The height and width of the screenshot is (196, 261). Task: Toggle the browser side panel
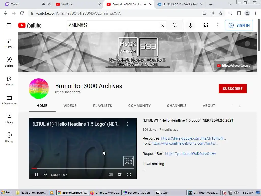pyautogui.click(x=239, y=13)
